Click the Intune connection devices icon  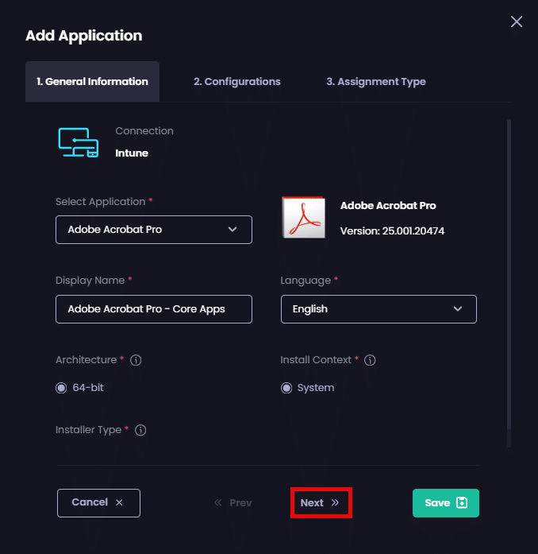coord(79,142)
